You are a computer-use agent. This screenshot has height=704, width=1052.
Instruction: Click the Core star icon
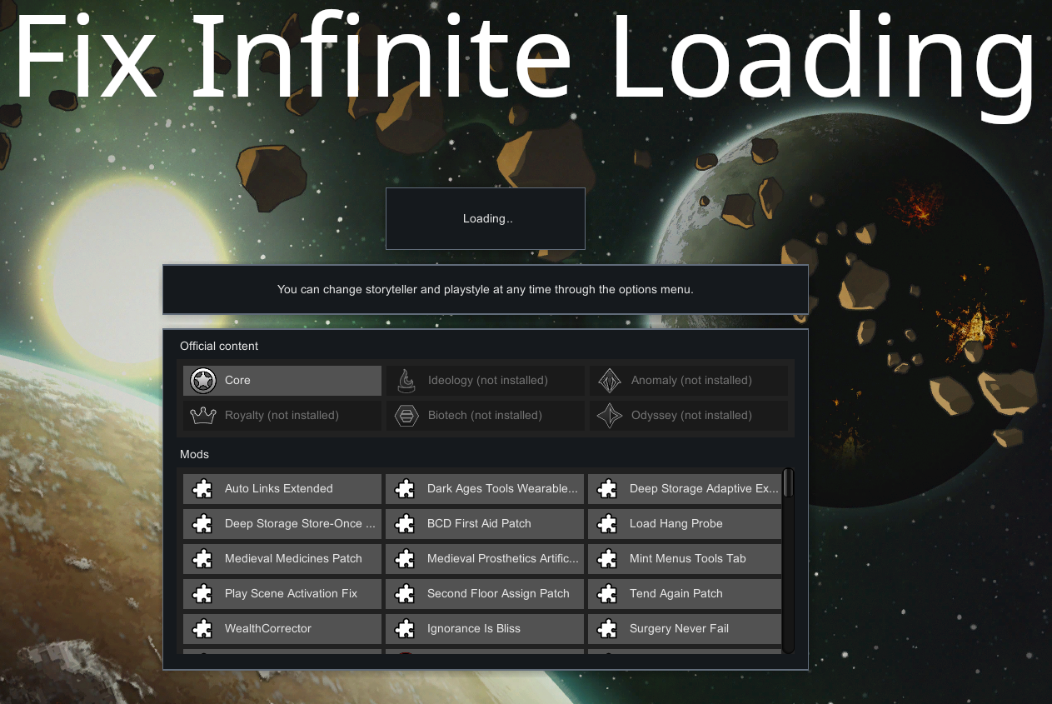coord(203,381)
